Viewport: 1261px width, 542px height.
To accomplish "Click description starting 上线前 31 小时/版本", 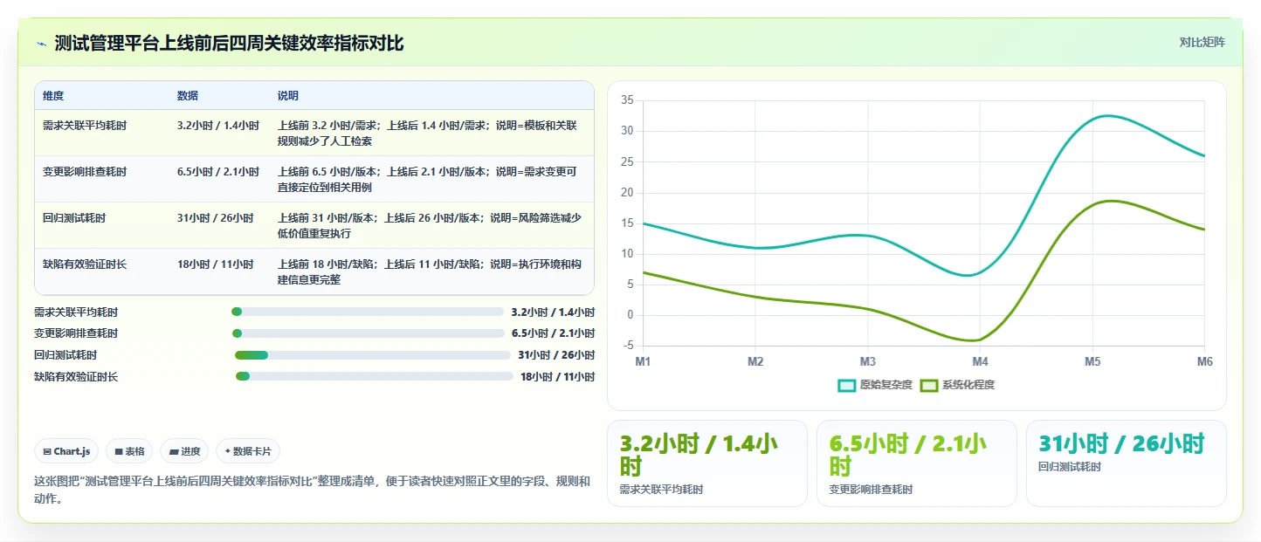I will tap(430, 226).
